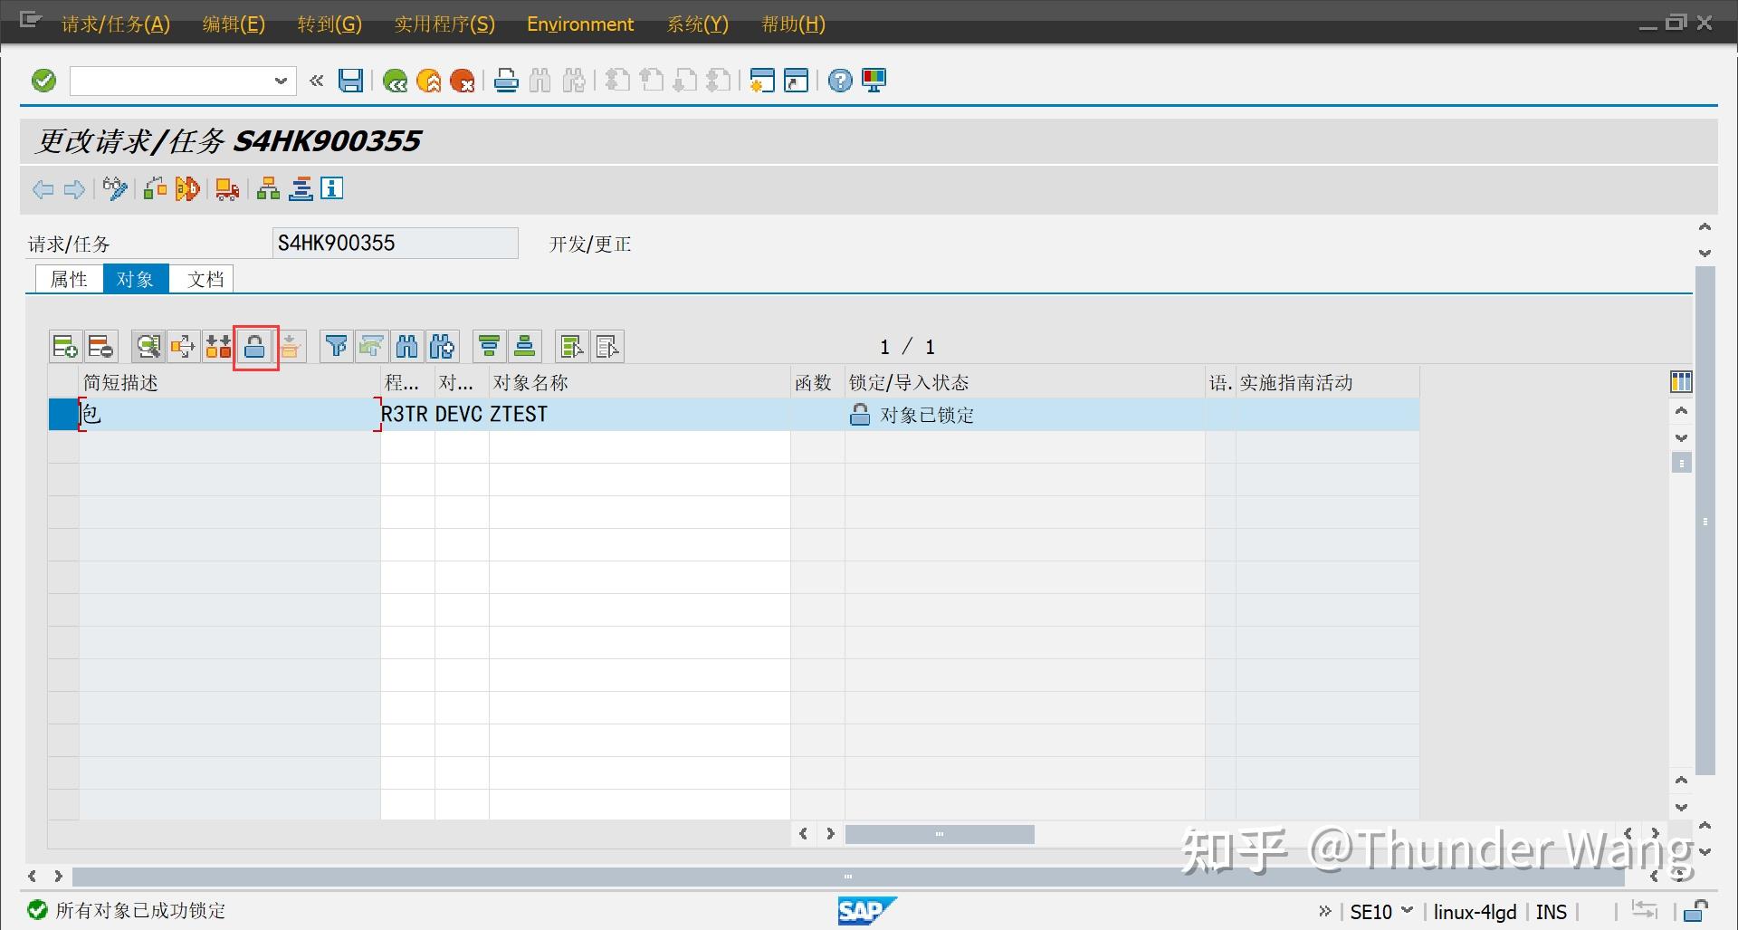Screen dimensions: 1738x930
Task: Open the command field dropdown arrow
Action: pyautogui.click(x=280, y=81)
